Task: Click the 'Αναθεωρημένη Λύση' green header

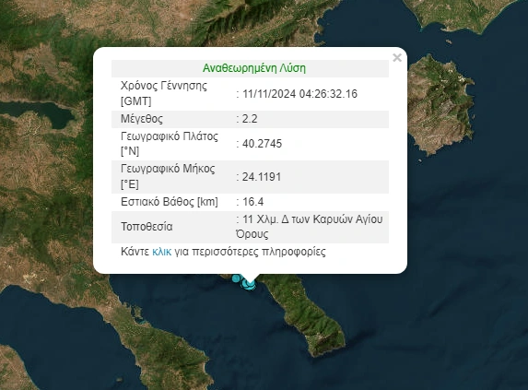Action: (x=254, y=68)
